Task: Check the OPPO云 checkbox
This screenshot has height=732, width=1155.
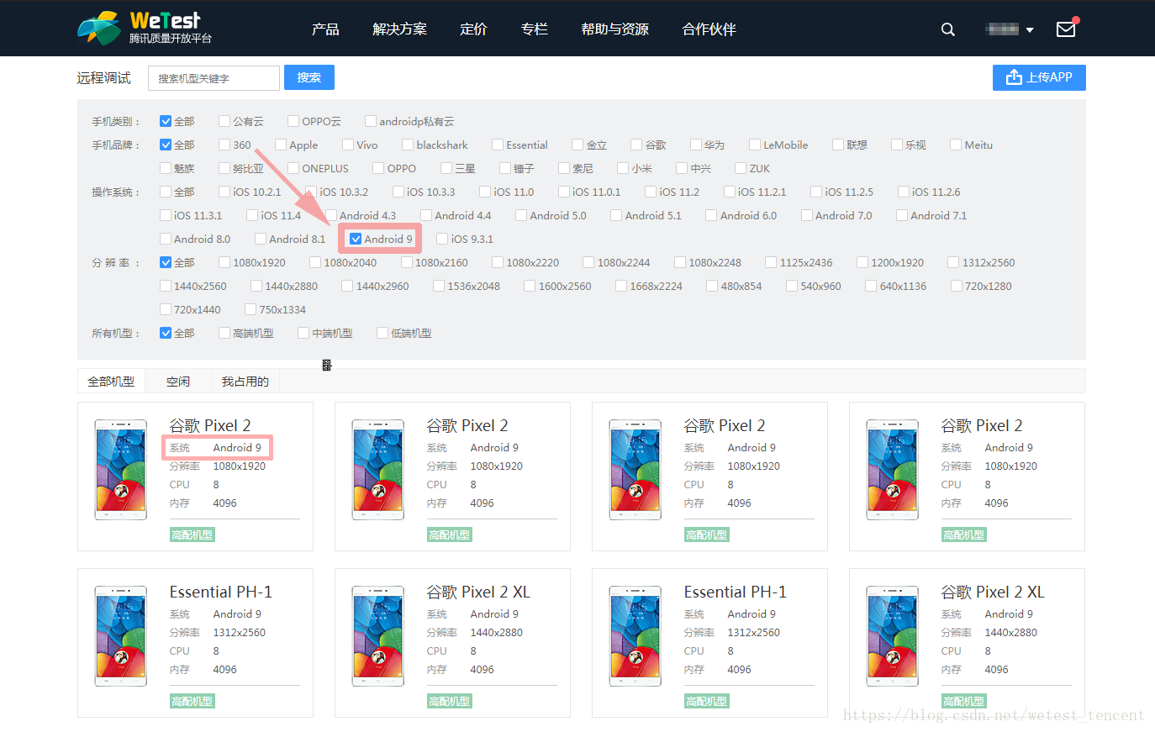Action: tap(293, 121)
